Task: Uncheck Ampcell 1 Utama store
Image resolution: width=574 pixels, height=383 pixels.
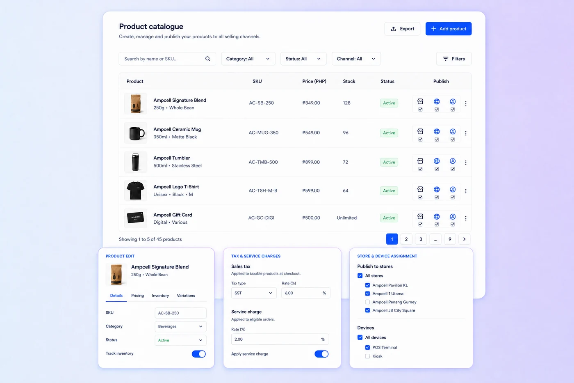Action: click(367, 294)
